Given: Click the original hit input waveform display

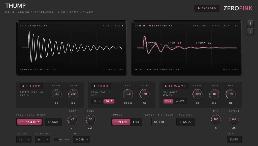Looking at the screenshot, I should click(72, 48).
